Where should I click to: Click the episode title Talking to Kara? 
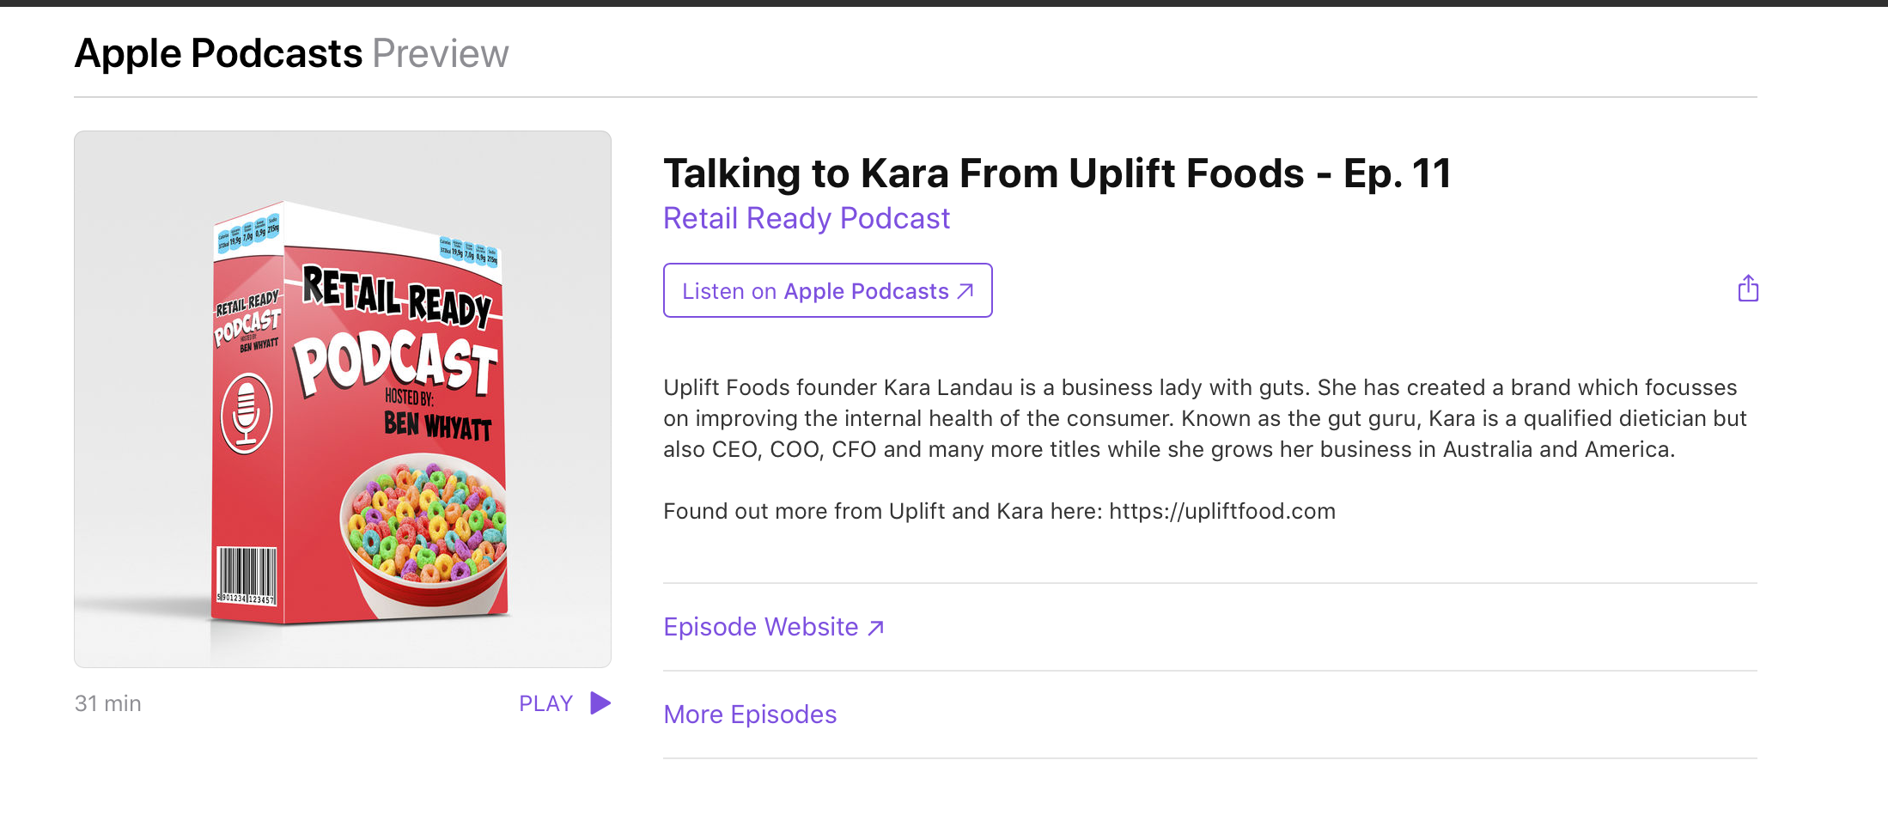click(1057, 173)
